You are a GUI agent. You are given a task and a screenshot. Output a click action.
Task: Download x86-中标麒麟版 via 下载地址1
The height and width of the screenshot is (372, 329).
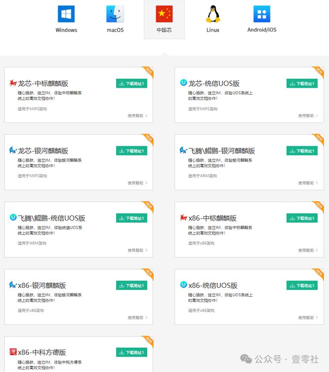(302, 218)
